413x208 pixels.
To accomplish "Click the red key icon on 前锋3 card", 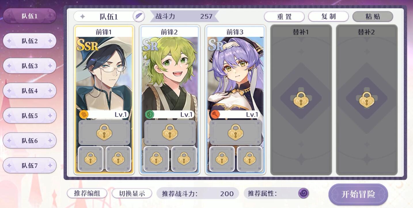I will coord(215,115).
